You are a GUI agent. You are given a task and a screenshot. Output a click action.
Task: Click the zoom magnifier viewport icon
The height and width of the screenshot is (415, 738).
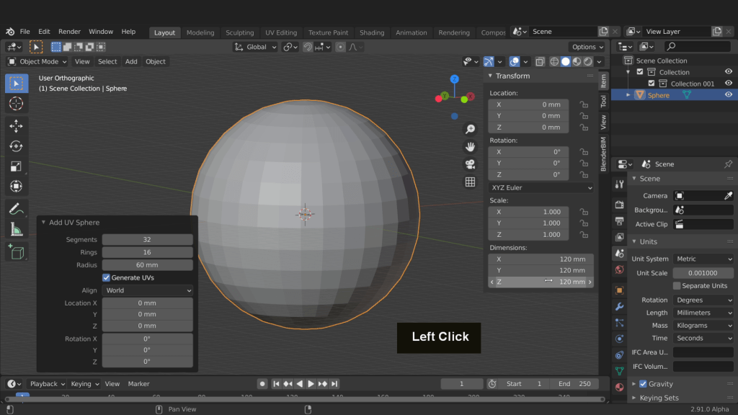470,130
